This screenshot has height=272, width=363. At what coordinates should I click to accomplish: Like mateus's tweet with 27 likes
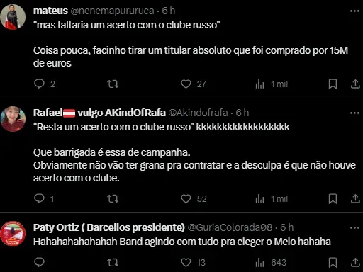186,84
